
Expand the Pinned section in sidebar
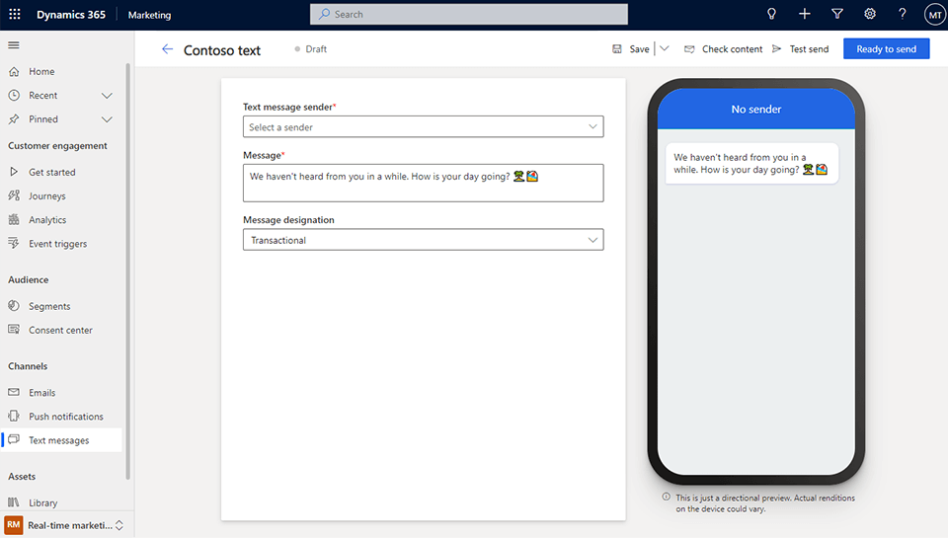pyautogui.click(x=107, y=119)
